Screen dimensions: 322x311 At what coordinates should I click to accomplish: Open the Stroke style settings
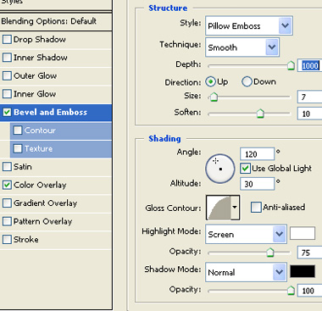26,240
